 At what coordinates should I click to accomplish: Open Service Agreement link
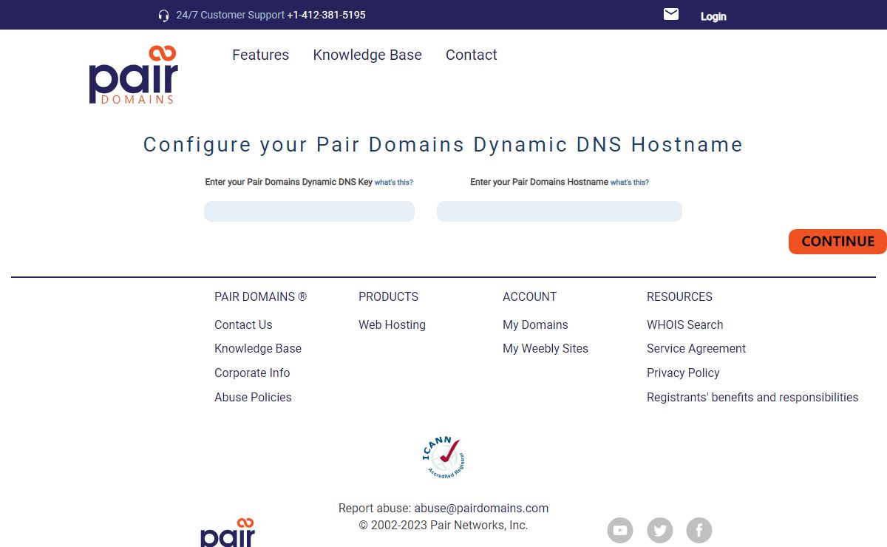[x=696, y=348]
